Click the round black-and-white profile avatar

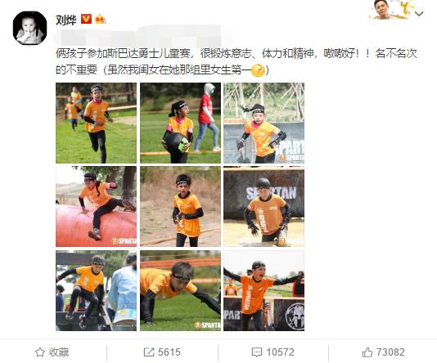pos(29,28)
